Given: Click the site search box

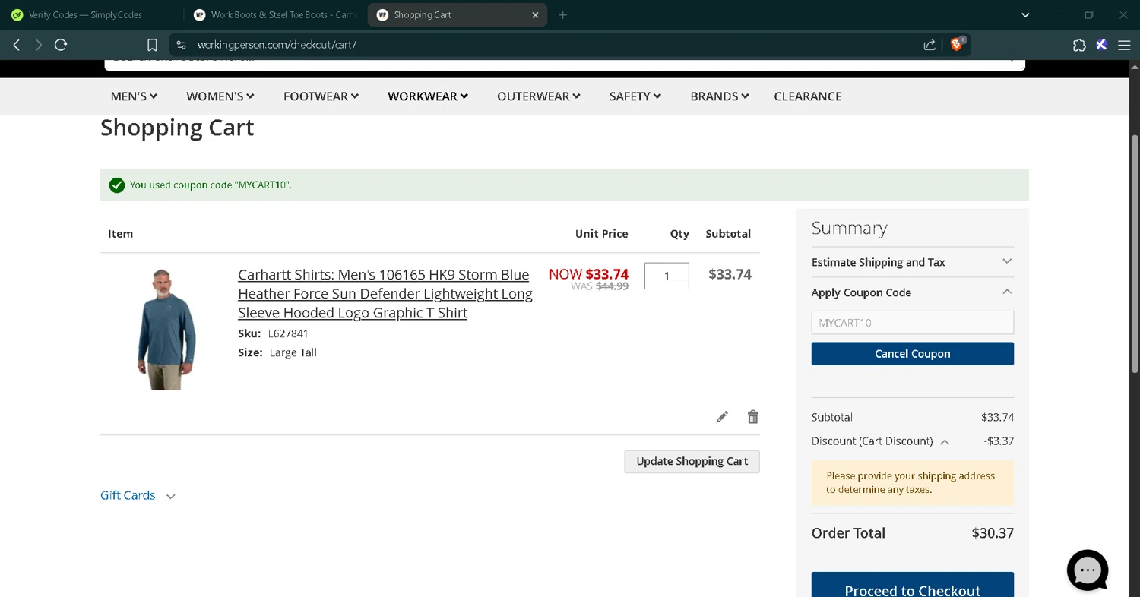Looking at the screenshot, I should [x=564, y=64].
